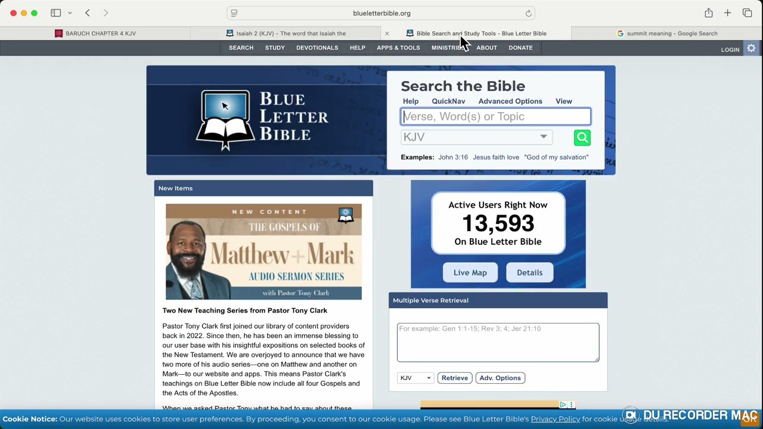Open the STUDY menu
Image resolution: width=763 pixels, height=429 pixels.
275,48
